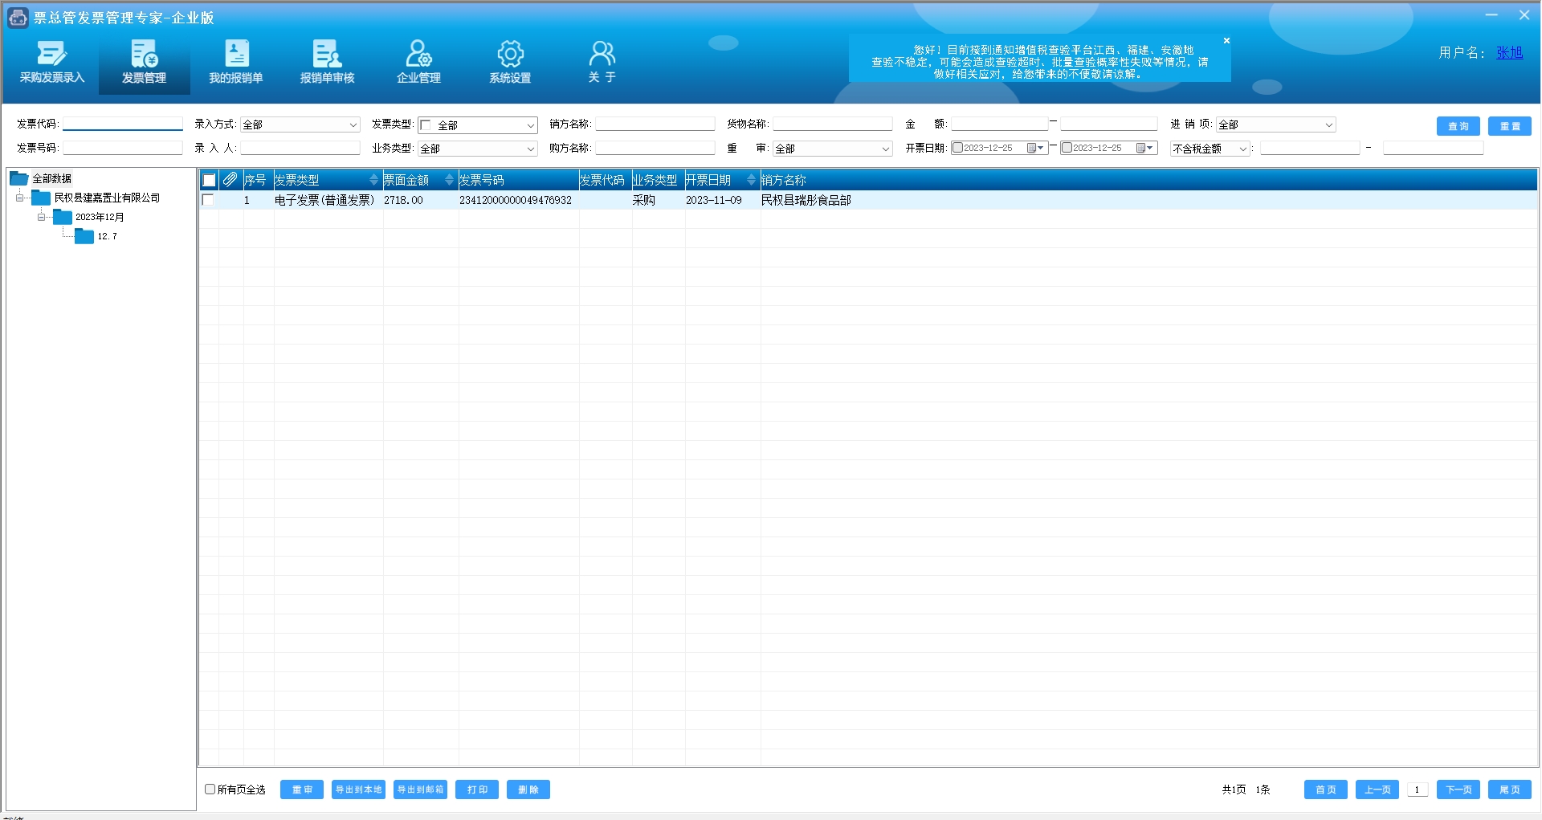The height and width of the screenshot is (820, 1542).
Task: Open the 系统设置 gear icon
Action: (510, 55)
